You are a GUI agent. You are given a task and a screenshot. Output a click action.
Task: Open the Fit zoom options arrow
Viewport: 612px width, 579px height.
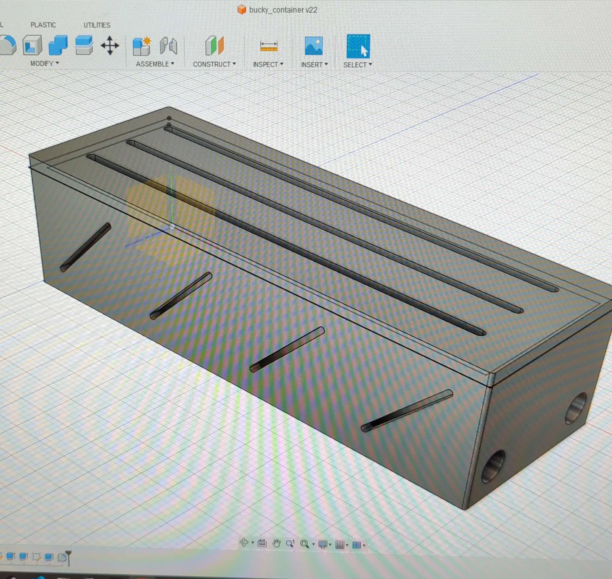tap(313, 544)
